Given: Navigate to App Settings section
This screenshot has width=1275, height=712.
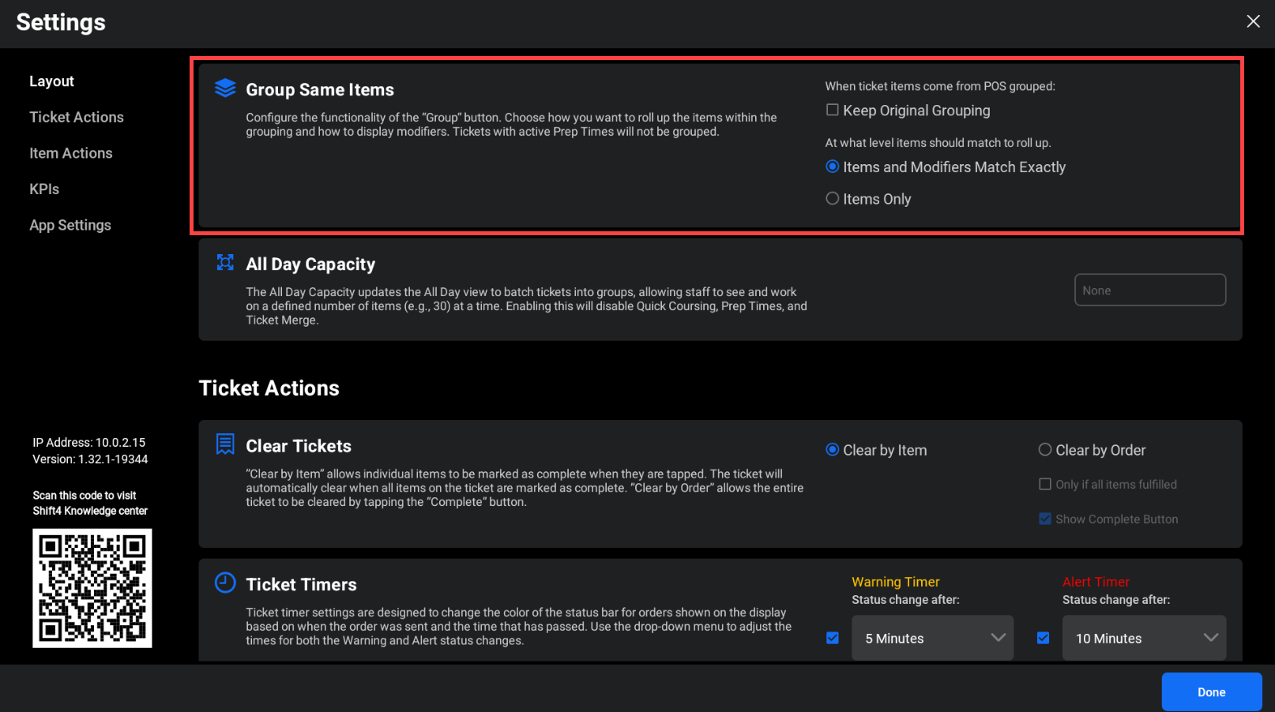Looking at the screenshot, I should coord(70,225).
